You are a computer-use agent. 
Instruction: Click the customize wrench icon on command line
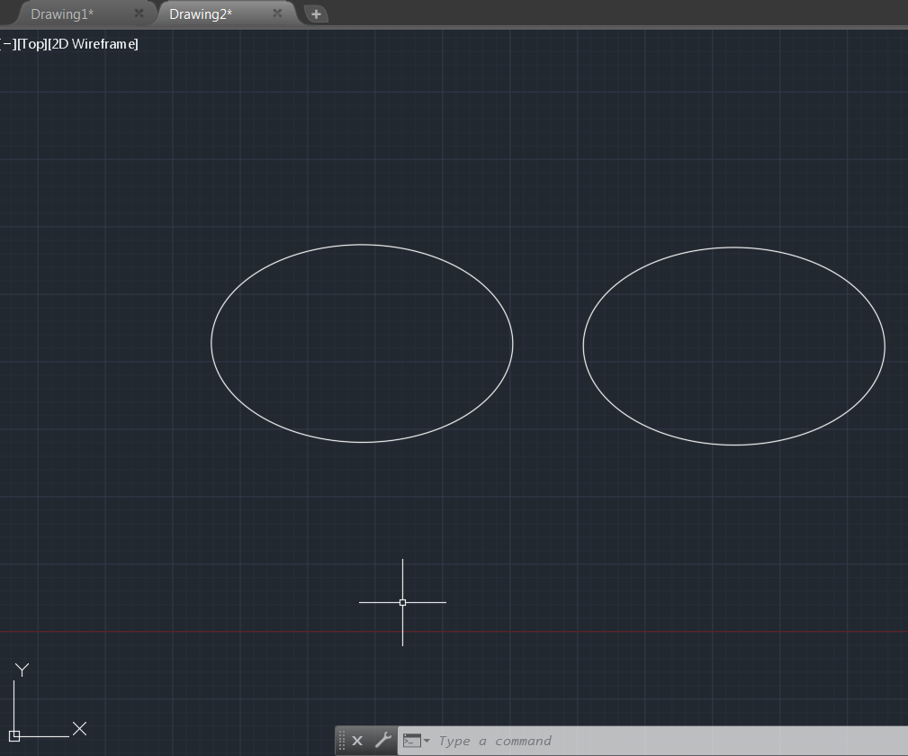pyautogui.click(x=383, y=740)
